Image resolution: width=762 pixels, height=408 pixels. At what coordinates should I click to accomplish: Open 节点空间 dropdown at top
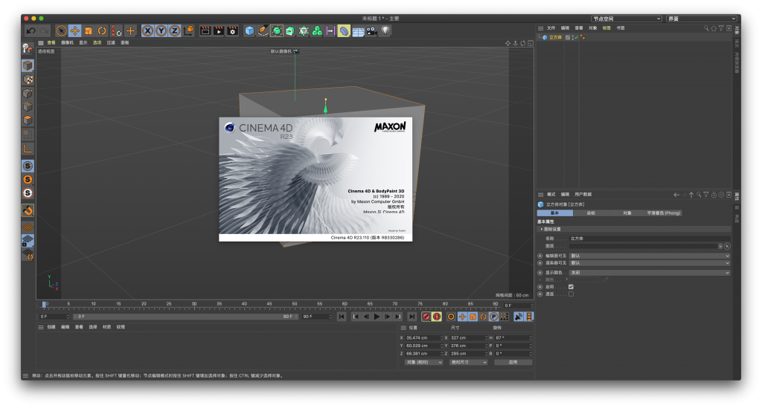(x=626, y=19)
